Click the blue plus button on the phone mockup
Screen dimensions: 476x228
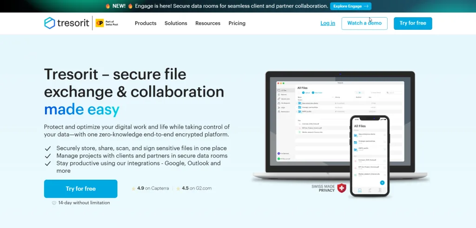pos(382,182)
